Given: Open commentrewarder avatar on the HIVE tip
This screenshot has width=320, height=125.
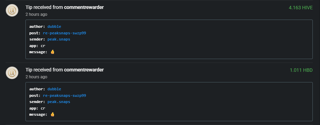Looking at the screenshot, I should tap(12, 10).
